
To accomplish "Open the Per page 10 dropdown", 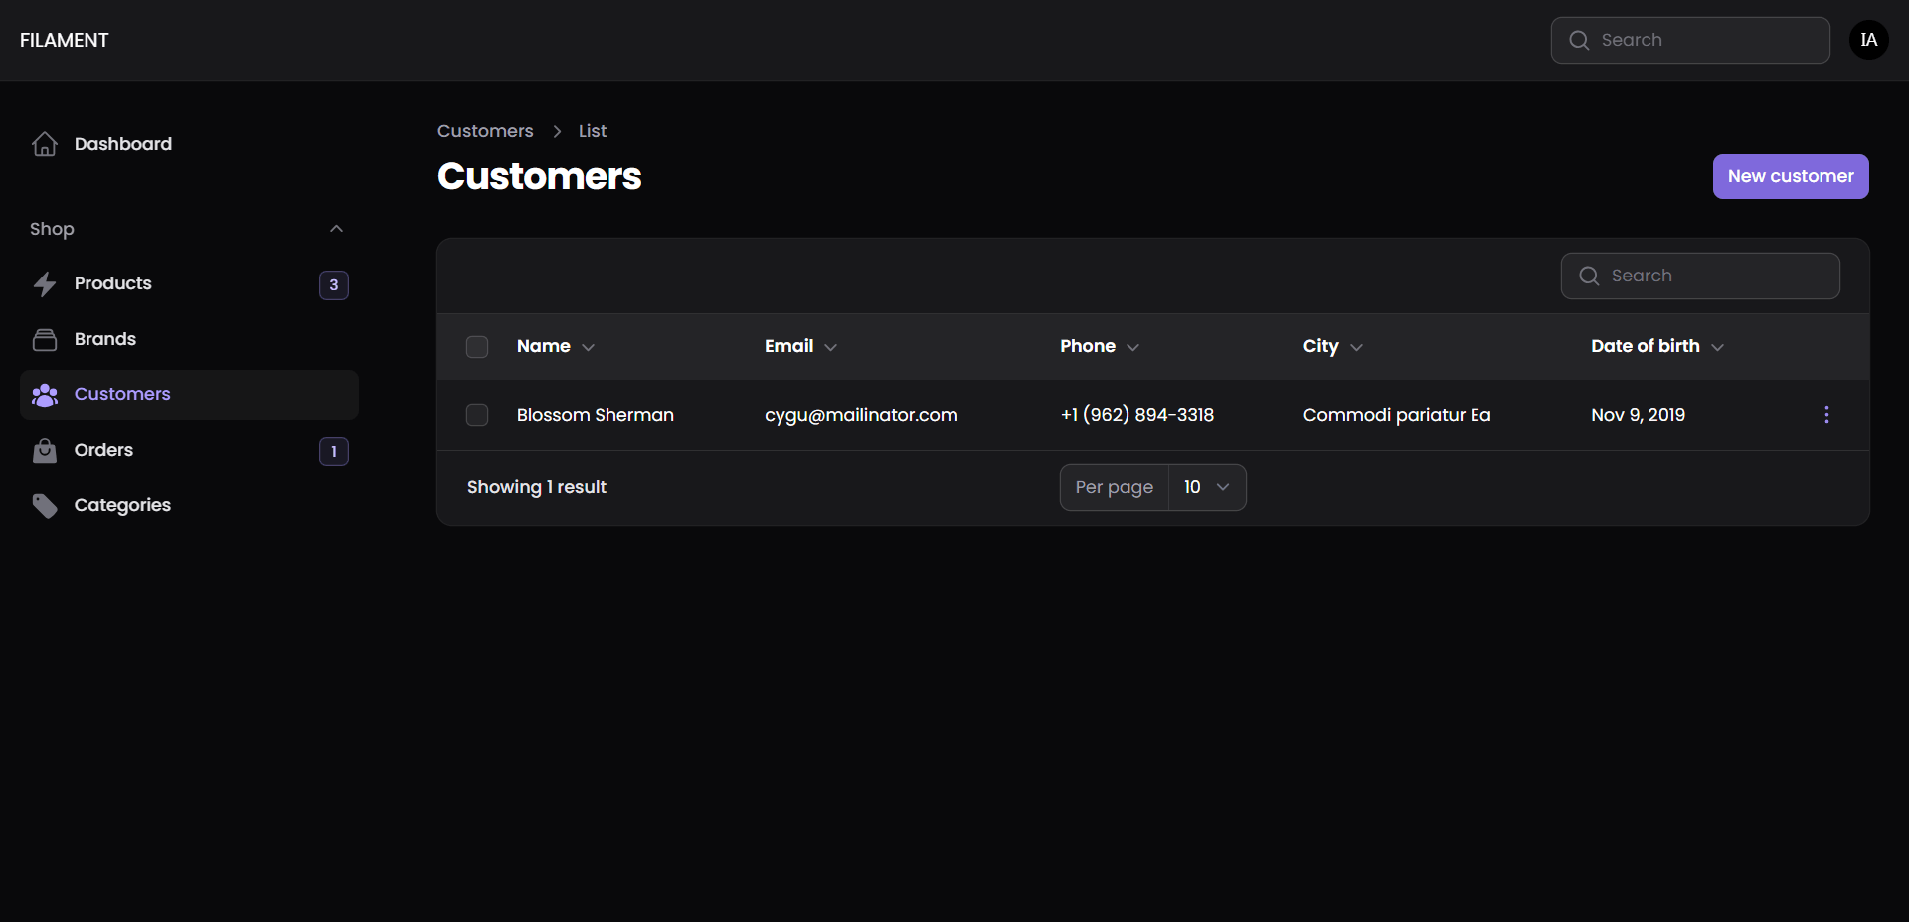I will (1207, 487).
